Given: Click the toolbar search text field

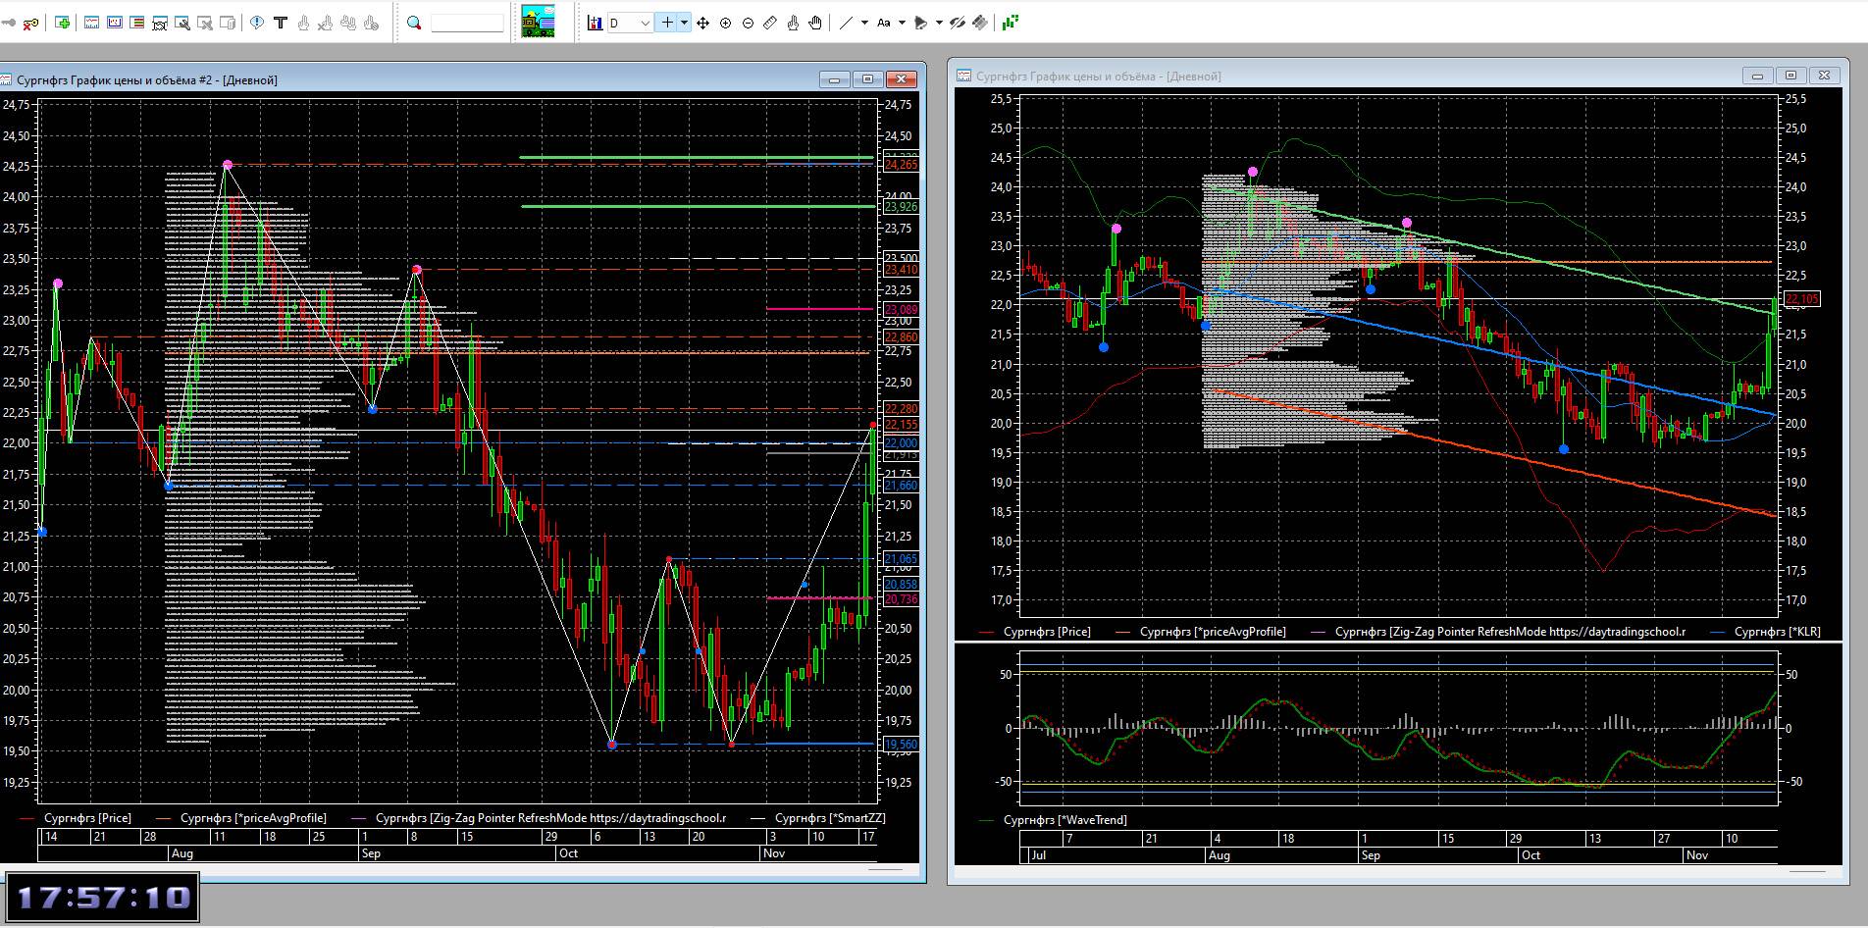Looking at the screenshot, I should pyautogui.click(x=467, y=23).
